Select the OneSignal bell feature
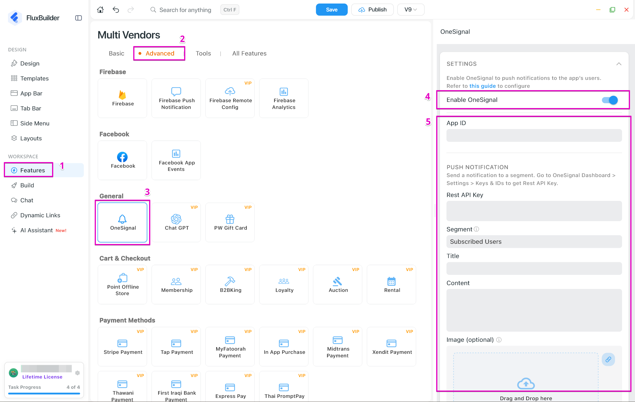 [122, 222]
